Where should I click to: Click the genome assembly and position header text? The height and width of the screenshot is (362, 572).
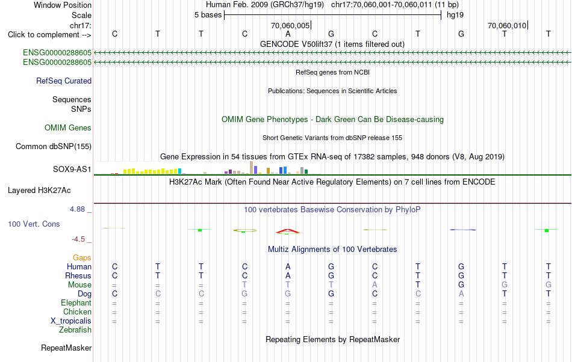332,5
